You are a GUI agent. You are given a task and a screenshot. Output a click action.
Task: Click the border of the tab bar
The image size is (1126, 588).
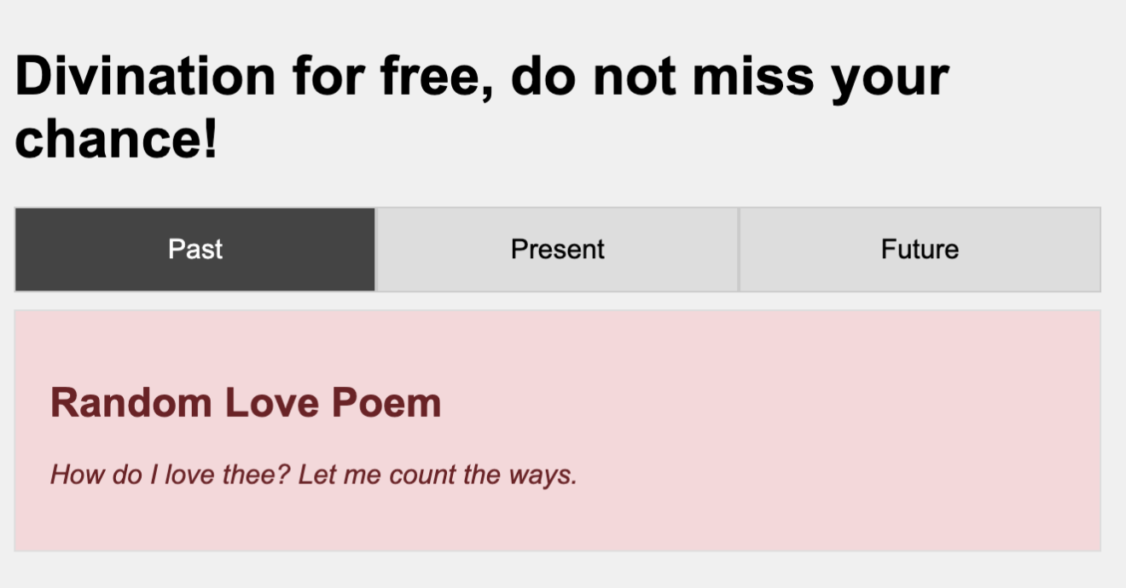[x=14, y=249]
